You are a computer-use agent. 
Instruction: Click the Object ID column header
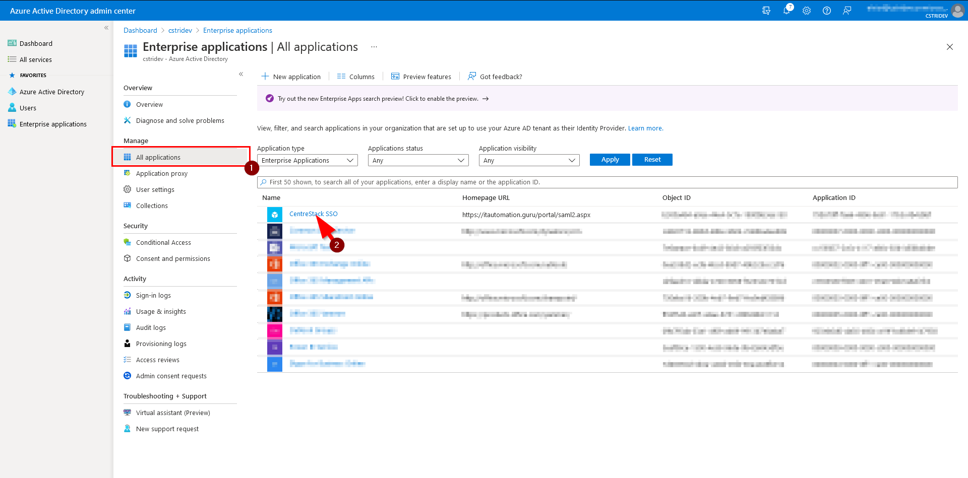(677, 198)
